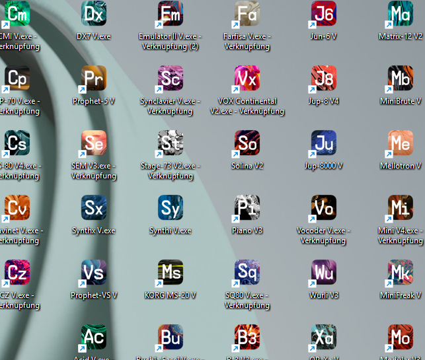Select the VOX Continental V2 shortcut
The image size is (425, 360).
(x=247, y=79)
